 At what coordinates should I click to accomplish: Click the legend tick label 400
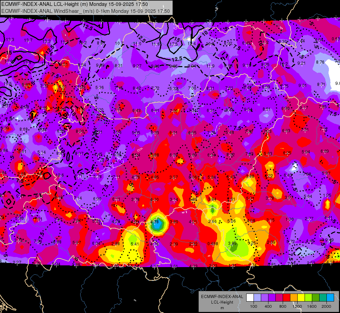tap(268, 306)
